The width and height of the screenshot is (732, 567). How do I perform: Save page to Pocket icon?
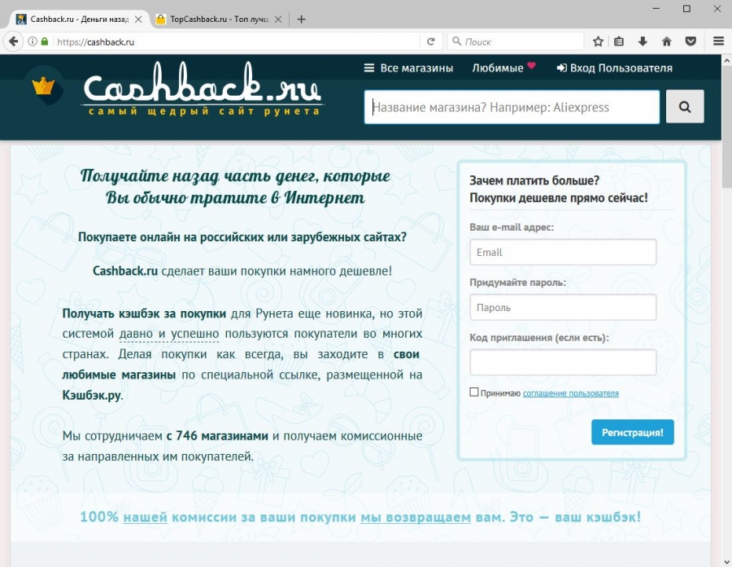pyautogui.click(x=691, y=41)
